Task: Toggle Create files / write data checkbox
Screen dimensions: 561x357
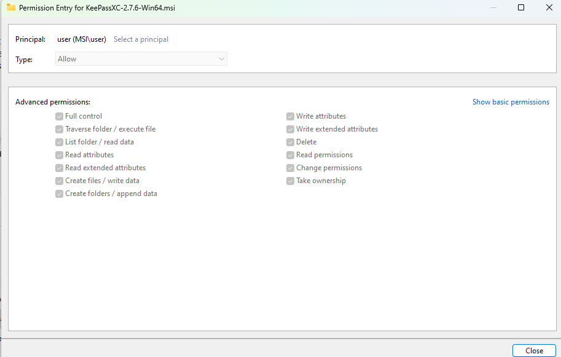Action: [x=59, y=181]
